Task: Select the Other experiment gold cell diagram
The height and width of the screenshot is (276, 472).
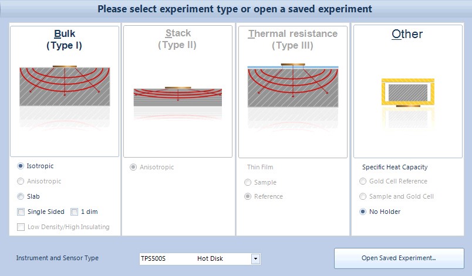Action: [407, 92]
